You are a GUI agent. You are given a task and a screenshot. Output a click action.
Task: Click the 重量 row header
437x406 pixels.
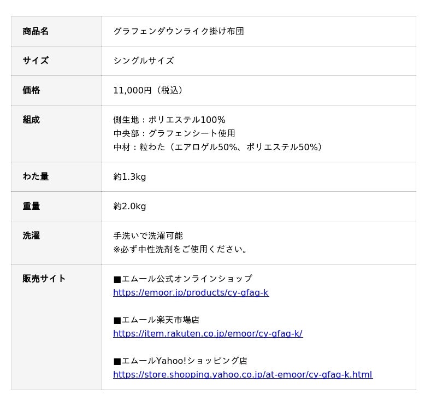[x=31, y=206]
